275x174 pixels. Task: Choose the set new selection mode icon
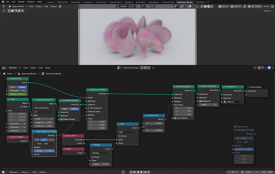[9, 11]
